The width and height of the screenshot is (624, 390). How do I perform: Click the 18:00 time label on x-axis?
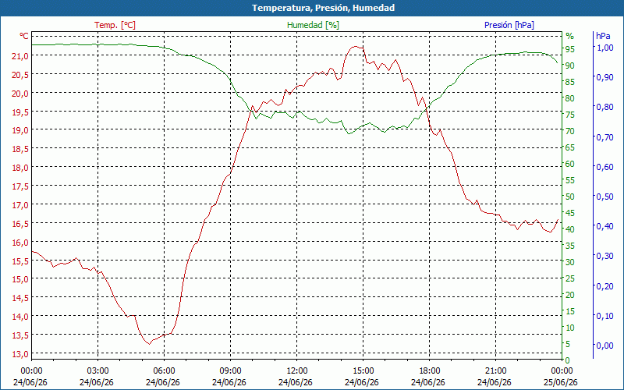point(430,371)
